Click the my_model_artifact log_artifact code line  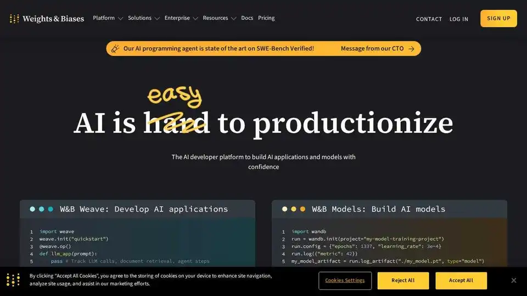388,261
